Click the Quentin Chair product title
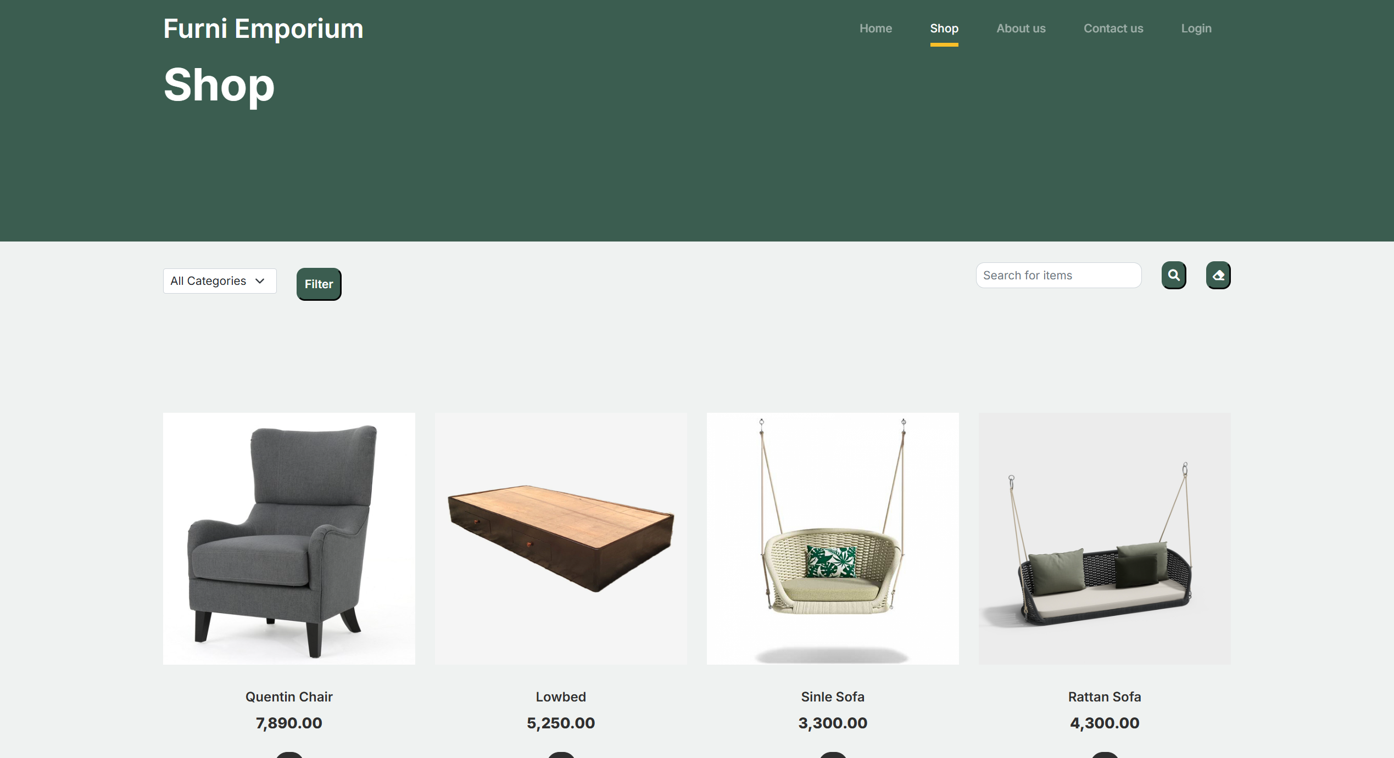Viewport: 1394px width, 758px height. click(x=289, y=697)
